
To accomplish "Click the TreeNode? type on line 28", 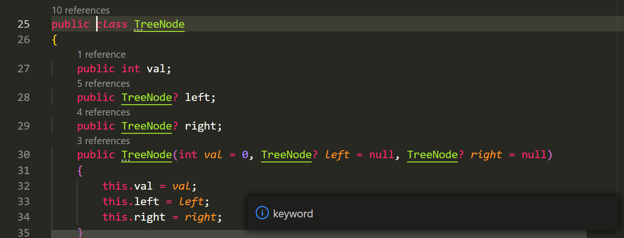I will pyautogui.click(x=150, y=98).
